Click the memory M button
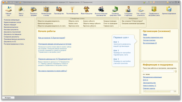This screenshot has height=102, width=182. (158, 2)
